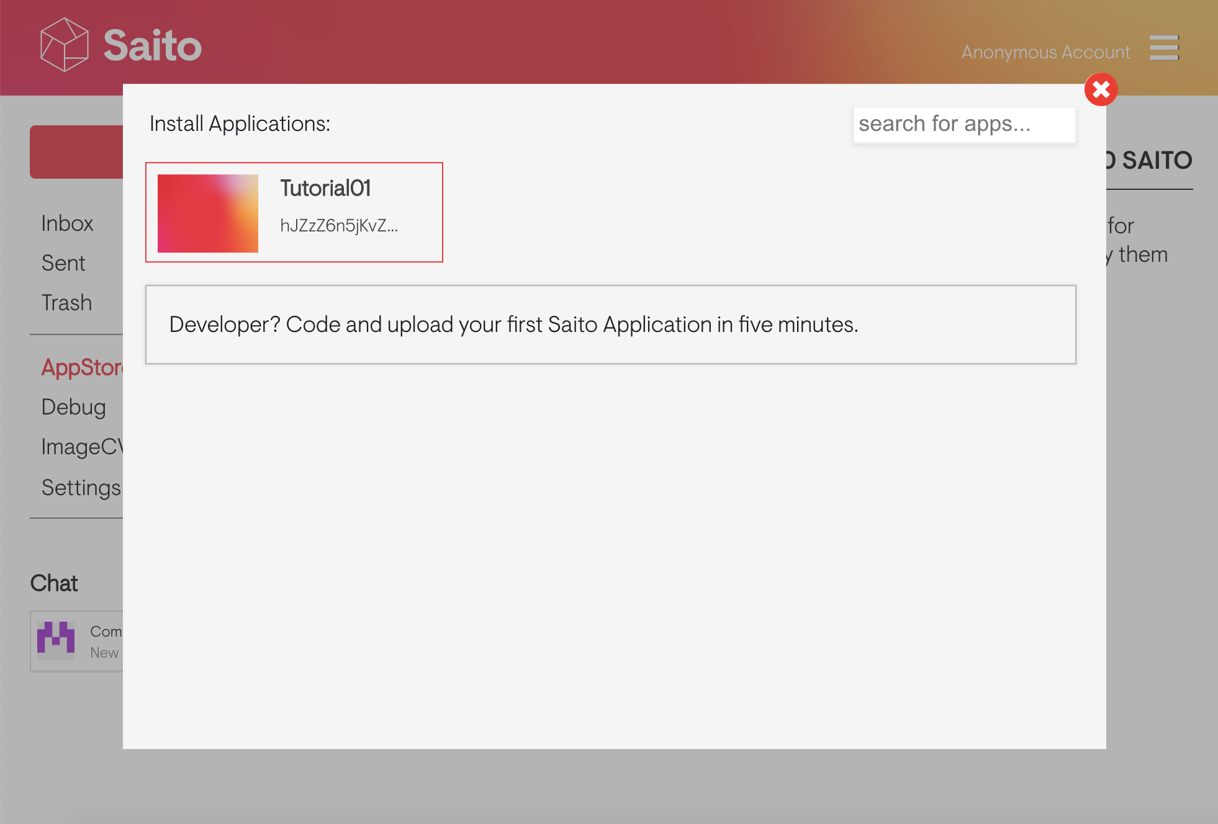Image resolution: width=1218 pixels, height=824 pixels.
Task: Close the Install Applications dialog
Action: point(1101,90)
